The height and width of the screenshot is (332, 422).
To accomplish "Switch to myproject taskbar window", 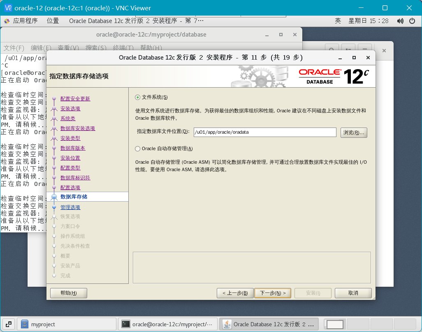I will 67,324.
